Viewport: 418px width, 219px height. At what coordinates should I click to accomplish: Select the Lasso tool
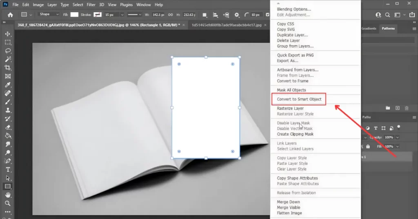coord(8,51)
